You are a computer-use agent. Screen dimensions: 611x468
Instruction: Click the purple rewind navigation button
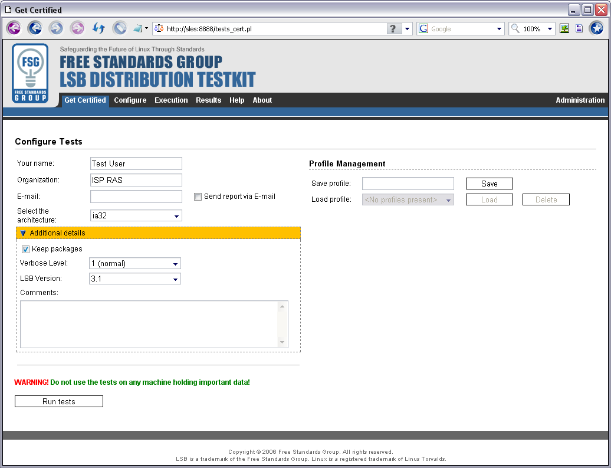click(14, 28)
